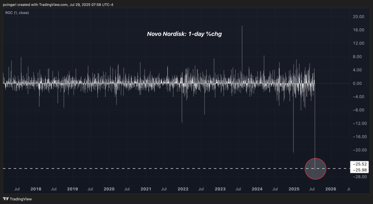This screenshot has height=204, width=373.
Task: Click the 8.00 value on the price axis
Action: 357,56
